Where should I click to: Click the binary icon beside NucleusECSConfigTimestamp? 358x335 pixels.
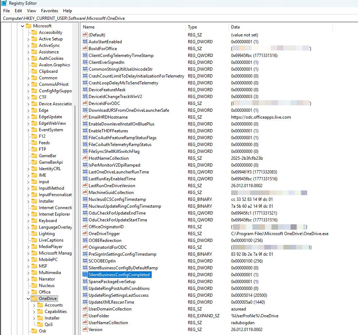click(x=85, y=199)
